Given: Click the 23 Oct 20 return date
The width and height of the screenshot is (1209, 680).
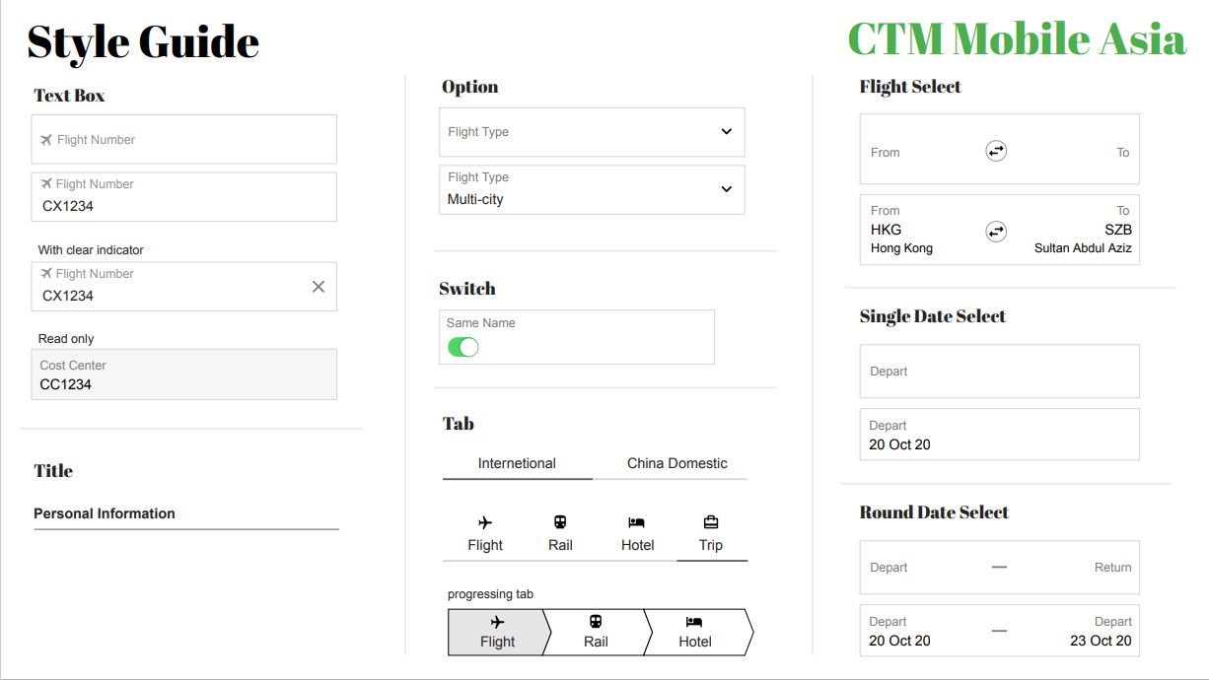Looking at the screenshot, I should click(1101, 641).
